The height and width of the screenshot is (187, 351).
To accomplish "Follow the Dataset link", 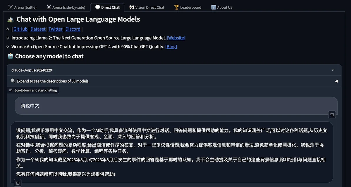I will point(38,29).
